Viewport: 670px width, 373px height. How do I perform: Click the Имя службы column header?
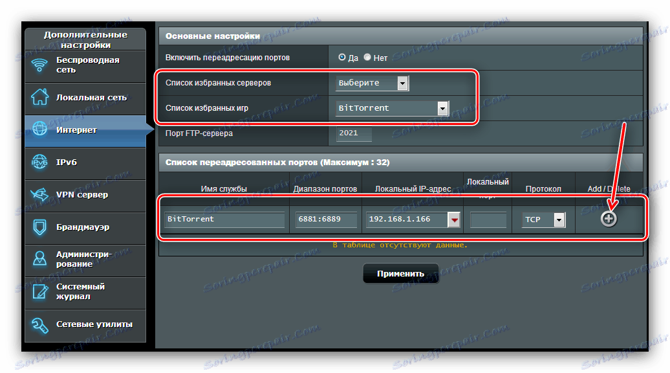(224, 188)
